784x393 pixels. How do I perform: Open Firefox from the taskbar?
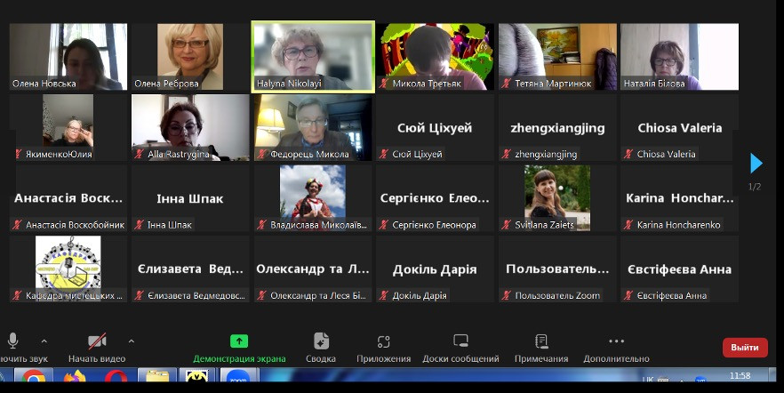point(75,376)
